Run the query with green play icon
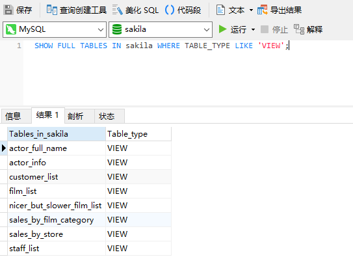 tap(222, 29)
